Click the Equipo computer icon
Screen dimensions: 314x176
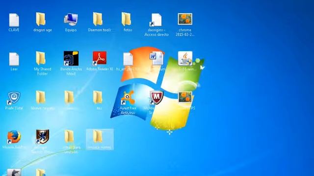71,20
